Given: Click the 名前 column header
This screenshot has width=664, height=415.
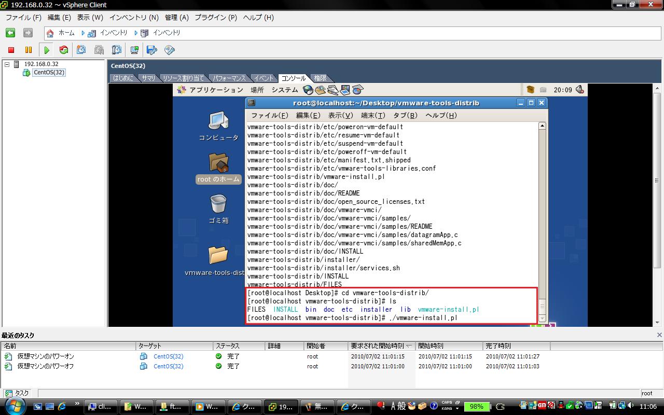Looking at the screenshot, I should click(68, 346).
